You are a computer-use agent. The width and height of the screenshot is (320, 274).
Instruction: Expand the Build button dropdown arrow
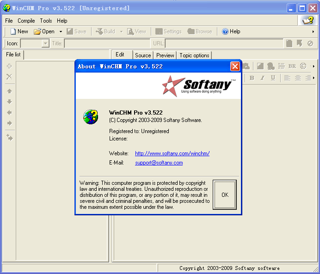click(121, 32)
